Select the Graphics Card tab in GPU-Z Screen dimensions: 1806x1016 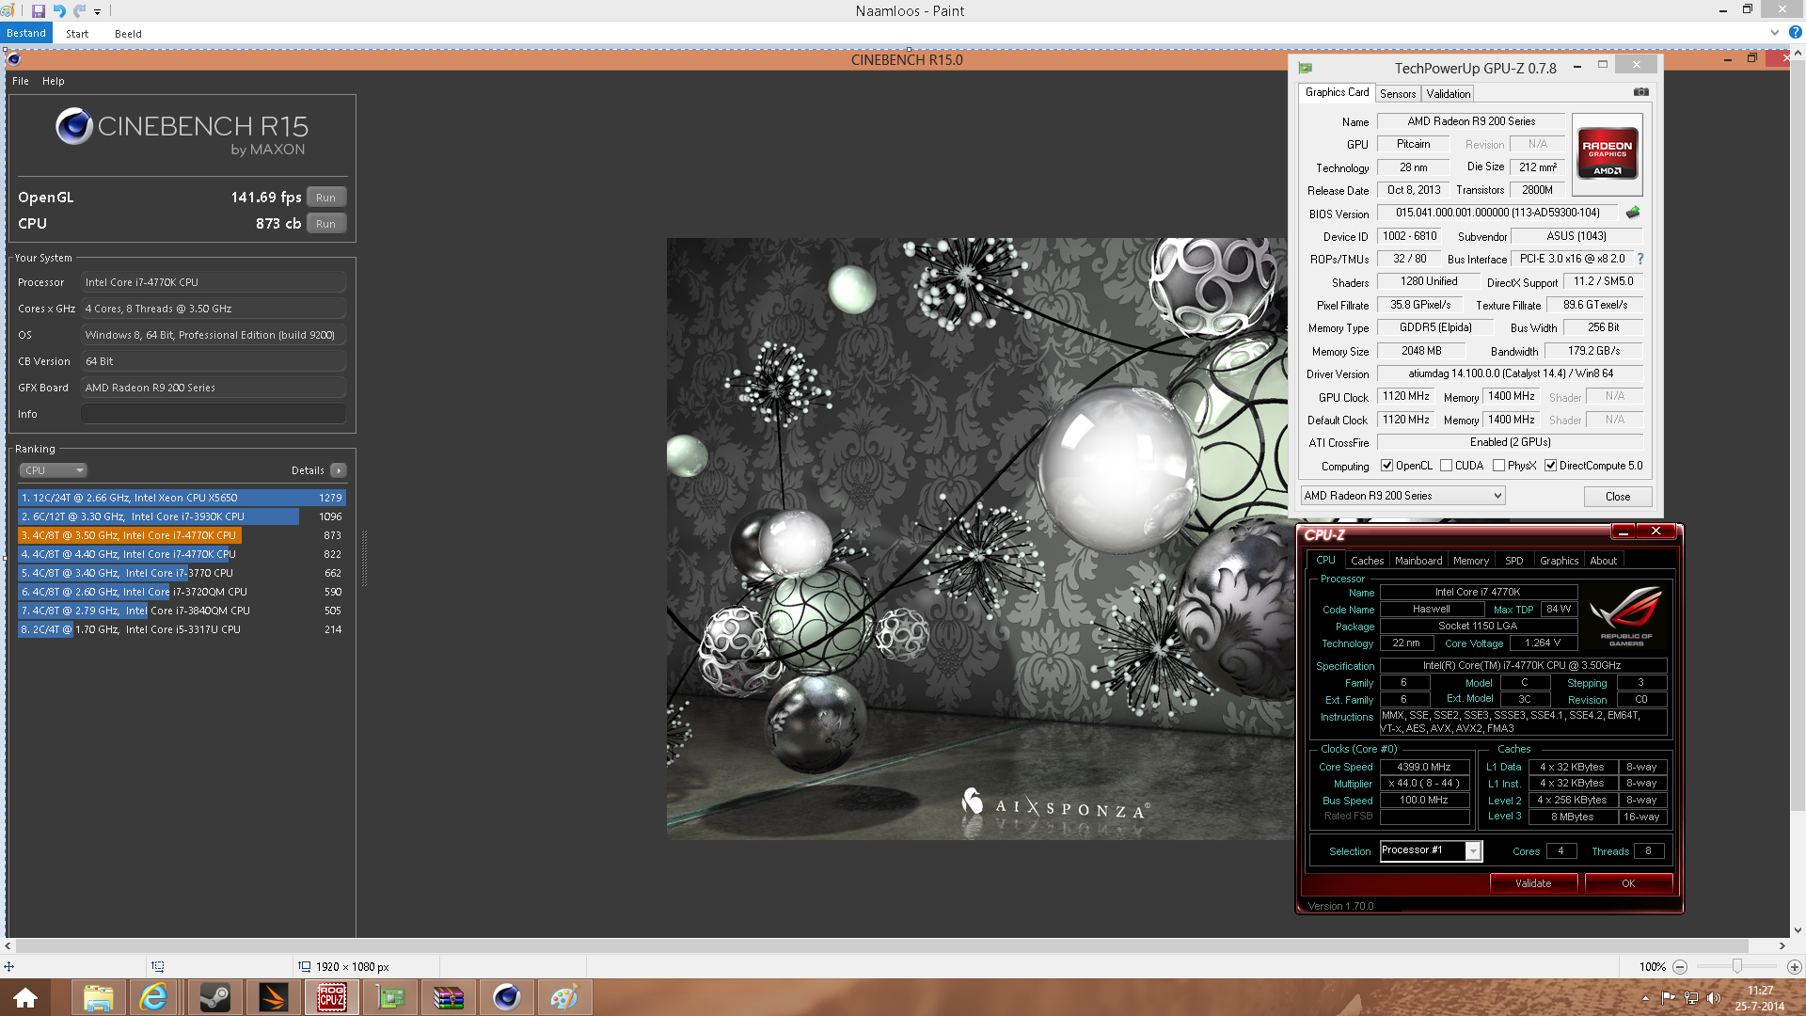click(1337, 92)
